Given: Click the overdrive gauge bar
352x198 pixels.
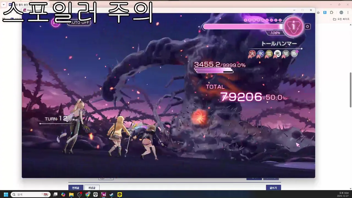Looking at the screenshot, I should click(243, 27).
